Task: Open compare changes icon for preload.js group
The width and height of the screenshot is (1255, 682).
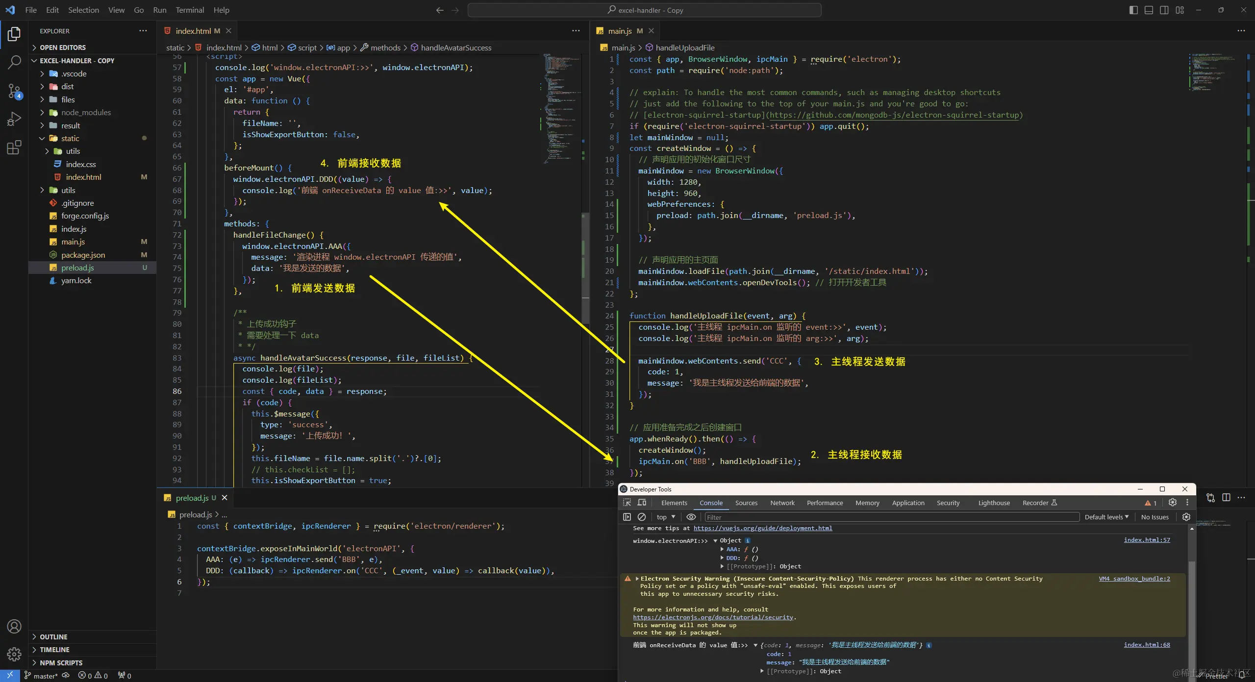Action: click(x=1211, y=498)
